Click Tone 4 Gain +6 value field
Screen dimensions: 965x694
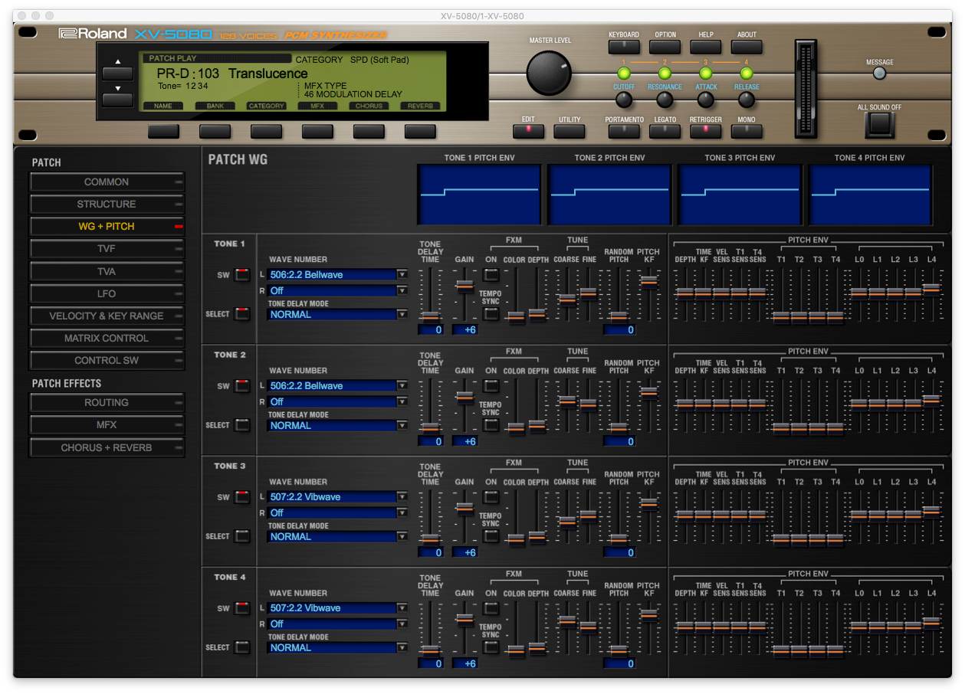coord(464,663)
